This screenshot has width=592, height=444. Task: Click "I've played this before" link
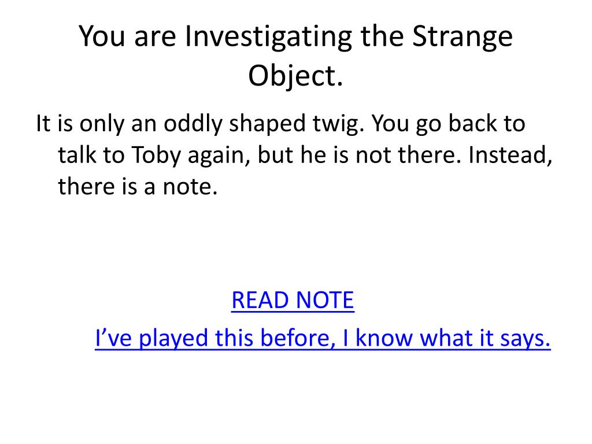(323, 338)
